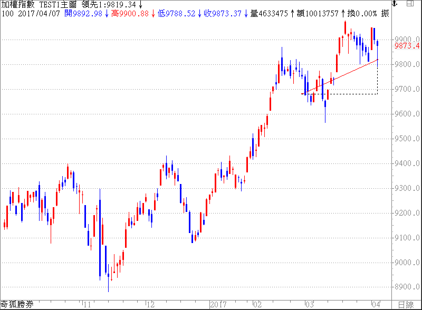This screenshot has width=422, height=310.
Task: Click the 奇狐勝券 software label
Action: tap(17, 305)
